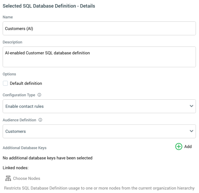The width and height of the screenshot is (199, 193).
Task: Click the Configuration Type field label
Action: [19, 95]
